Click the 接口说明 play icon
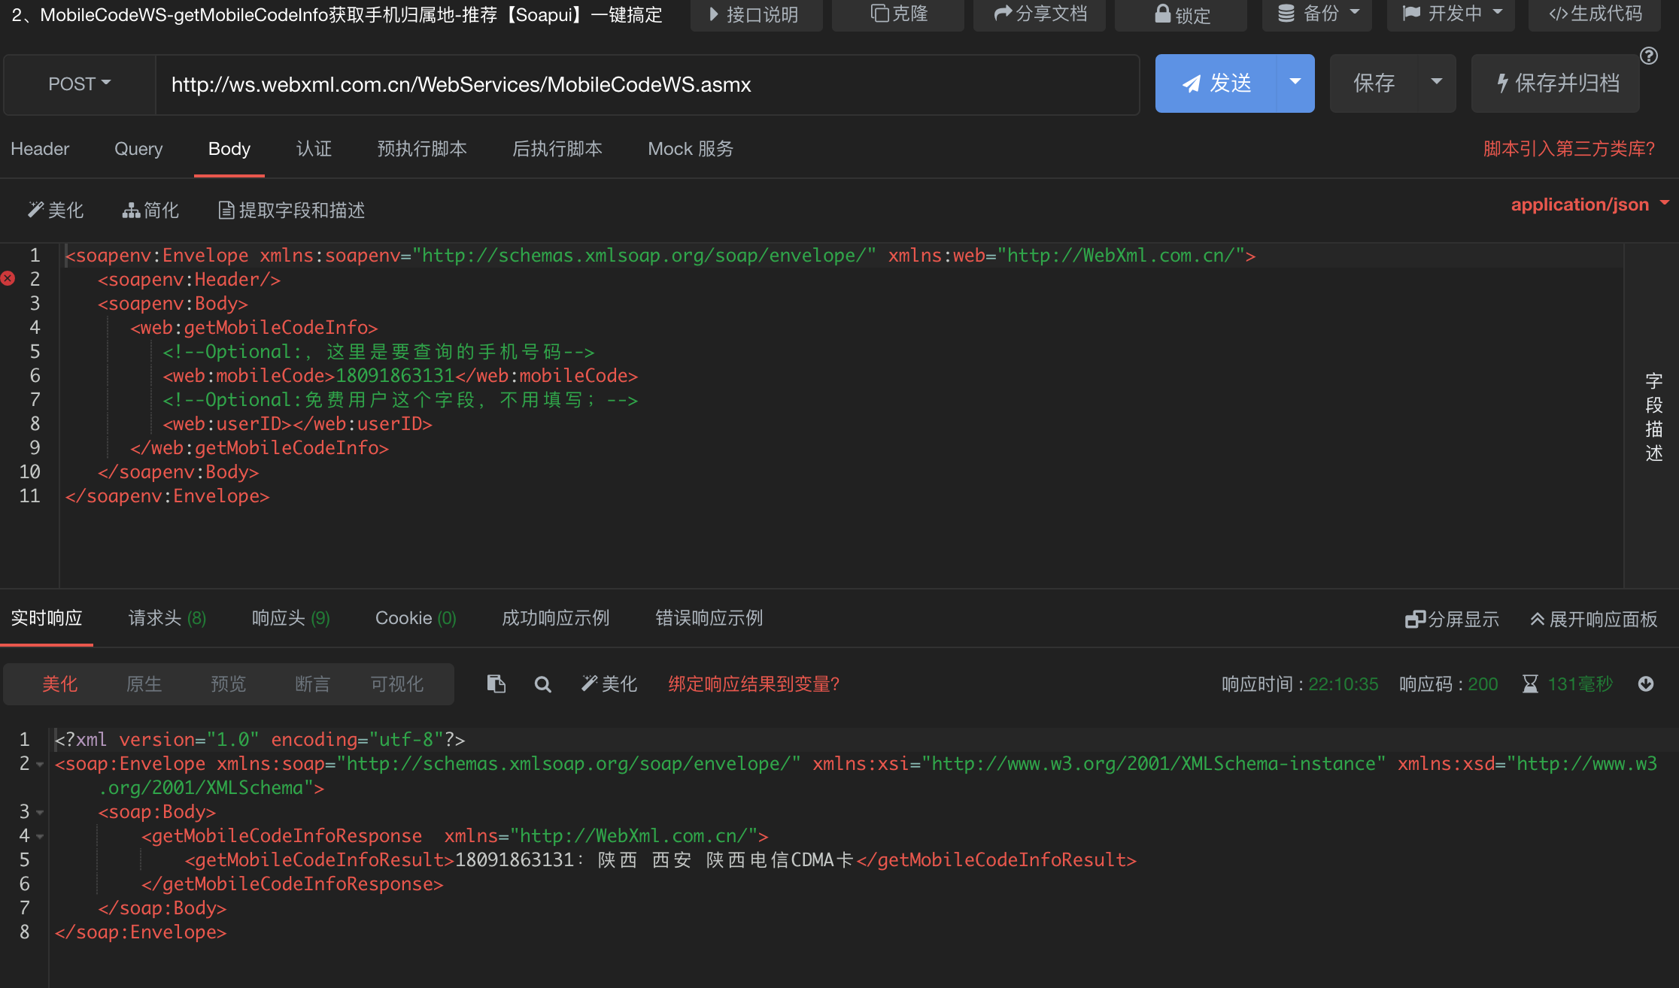 tap(713, 14)
